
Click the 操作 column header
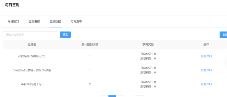[x=206, y=45]
